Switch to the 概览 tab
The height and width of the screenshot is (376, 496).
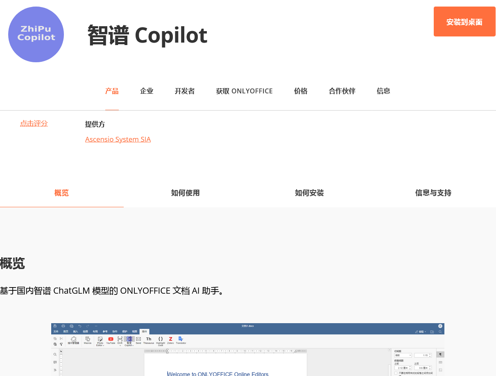coord(61,193)
